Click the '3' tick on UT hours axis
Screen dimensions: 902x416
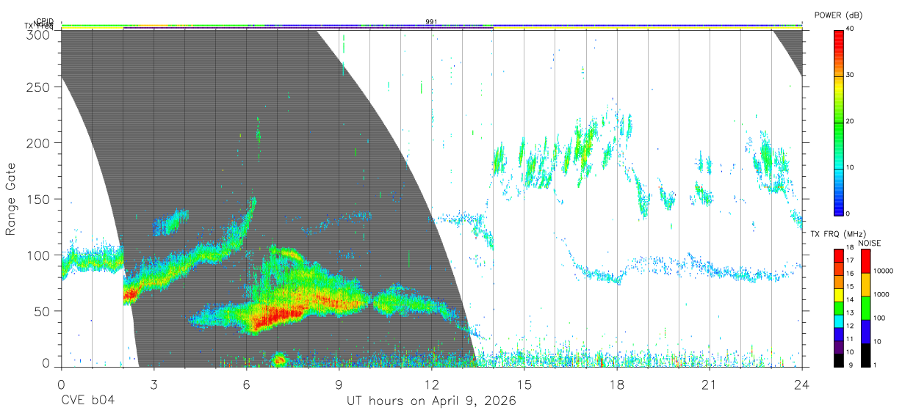[154, 384]
